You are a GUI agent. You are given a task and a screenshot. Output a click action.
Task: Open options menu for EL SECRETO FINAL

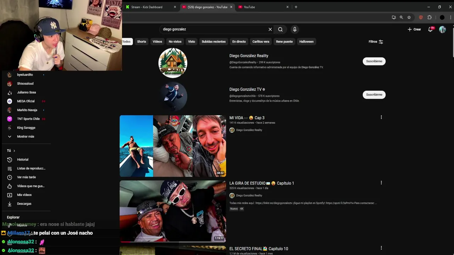click(x=381, y=248)
